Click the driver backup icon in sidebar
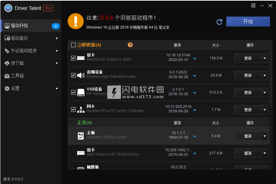 tap(7, 38)
